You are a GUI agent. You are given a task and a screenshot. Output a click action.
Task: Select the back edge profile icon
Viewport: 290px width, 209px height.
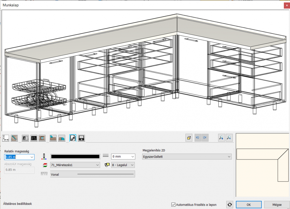tap(53, 138)
